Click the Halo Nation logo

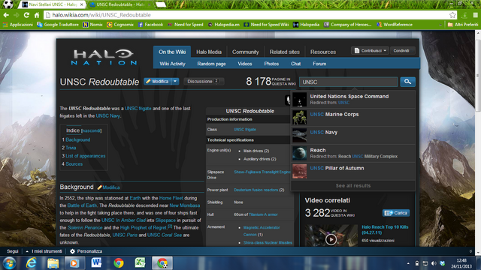click(104, 58)
